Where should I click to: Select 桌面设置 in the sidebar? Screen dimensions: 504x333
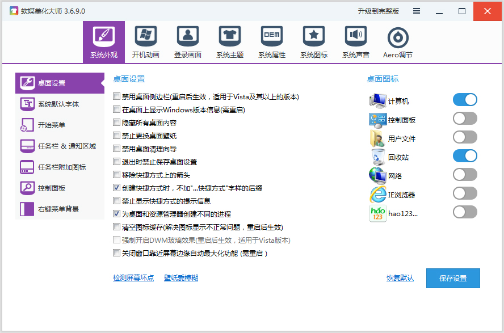(x=60, y=83)
